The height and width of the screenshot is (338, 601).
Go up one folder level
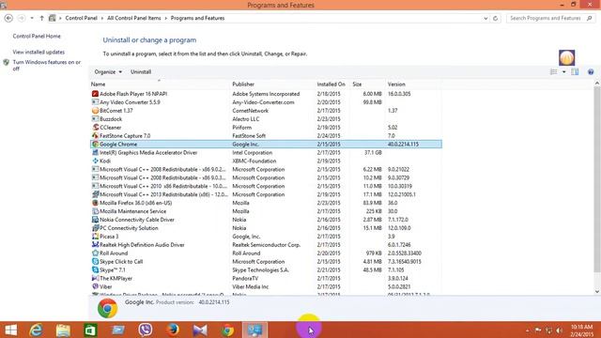point(41,18)
